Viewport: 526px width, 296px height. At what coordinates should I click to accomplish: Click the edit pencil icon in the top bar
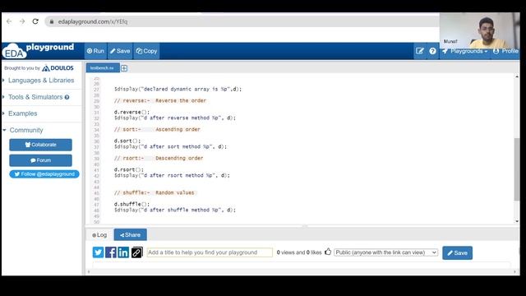[x=420, y=51]
